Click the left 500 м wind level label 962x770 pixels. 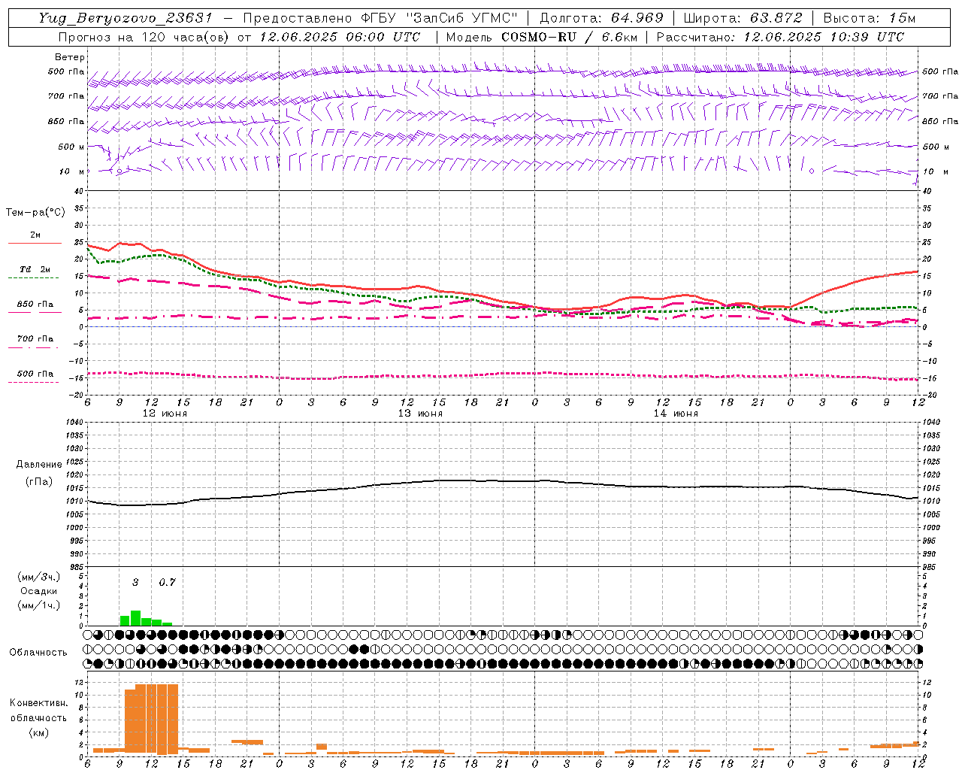71,147
